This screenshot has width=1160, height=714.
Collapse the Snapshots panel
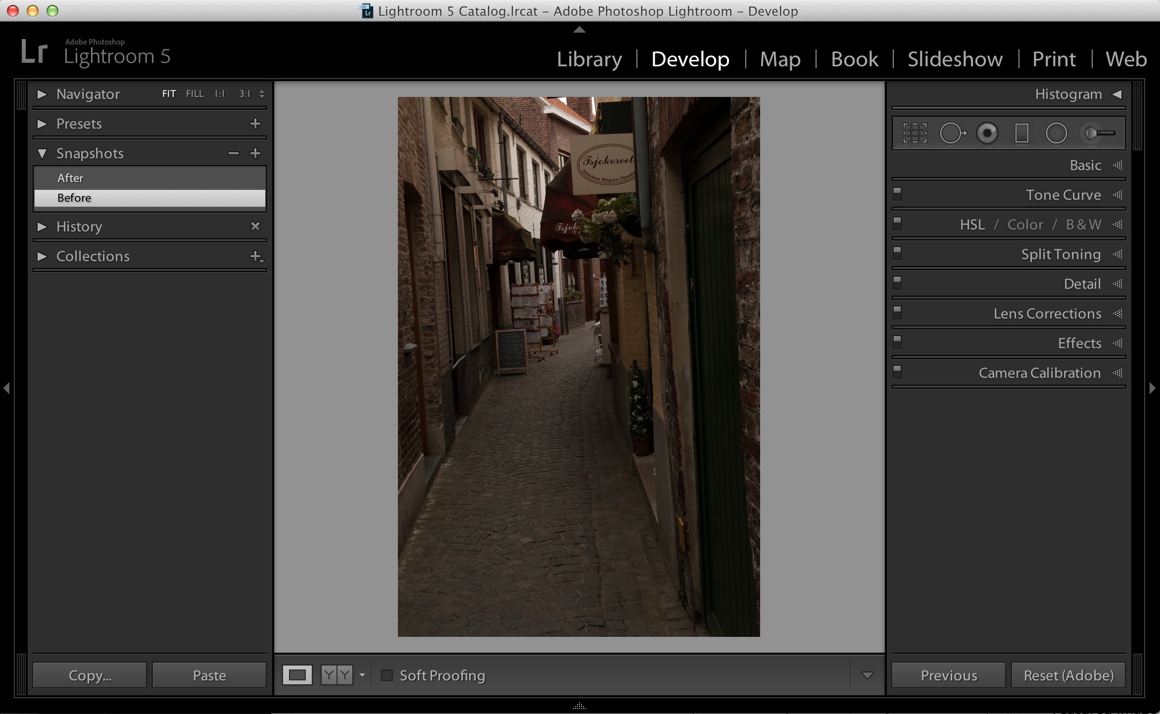tap(42, 153)
